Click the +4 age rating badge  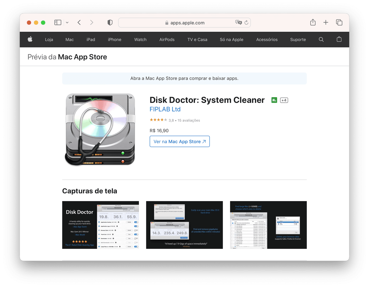[x=284, y=100]
